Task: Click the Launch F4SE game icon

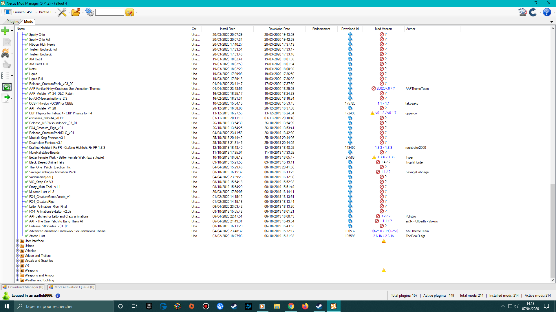Action: (8, 12)
